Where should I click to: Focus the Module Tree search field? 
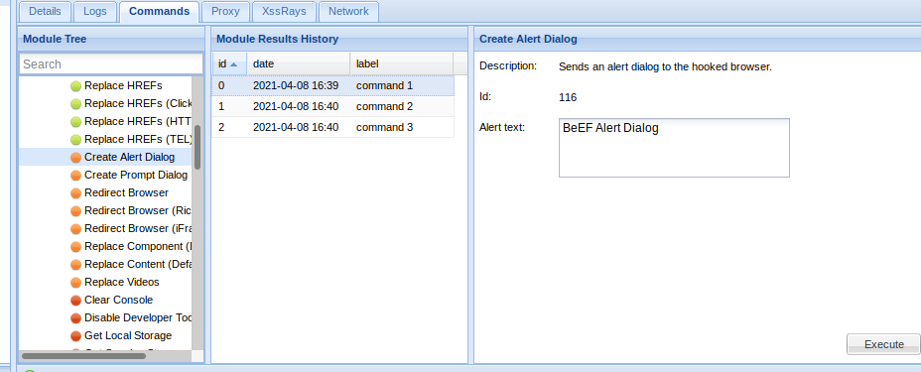click(111, 63)
